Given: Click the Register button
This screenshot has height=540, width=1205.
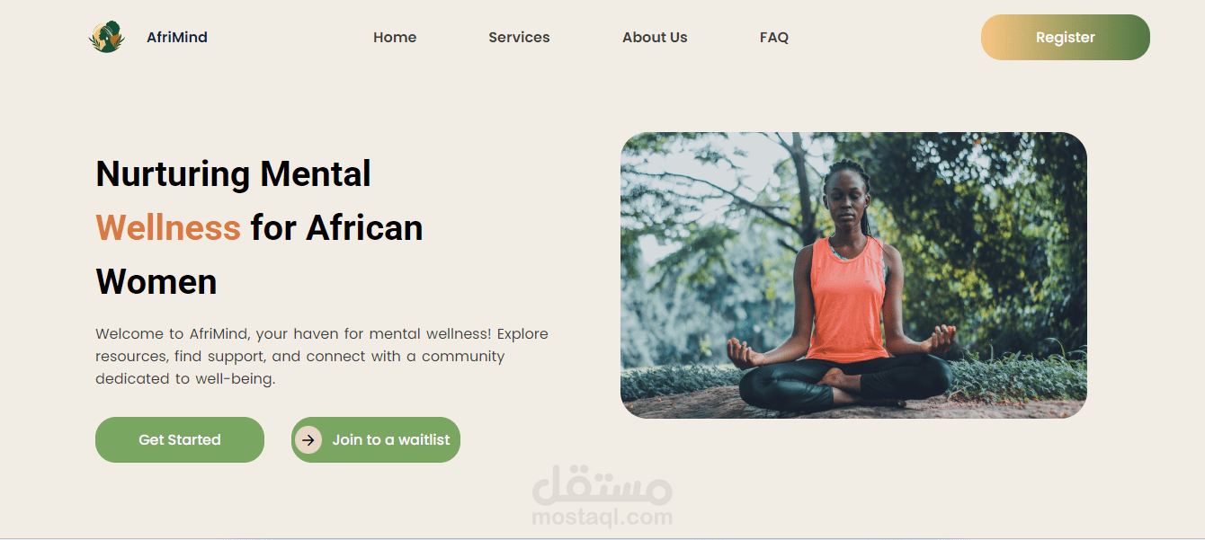Looking at the screenshot, I should (x=1066, y=38).
